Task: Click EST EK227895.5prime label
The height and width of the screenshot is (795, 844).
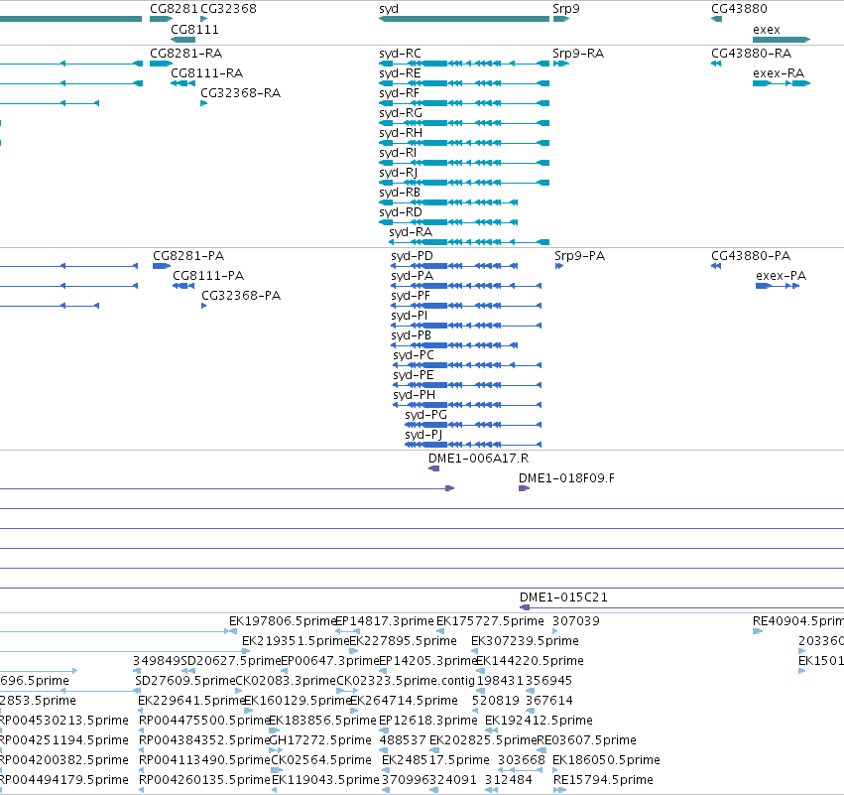Action: point(404,641)
